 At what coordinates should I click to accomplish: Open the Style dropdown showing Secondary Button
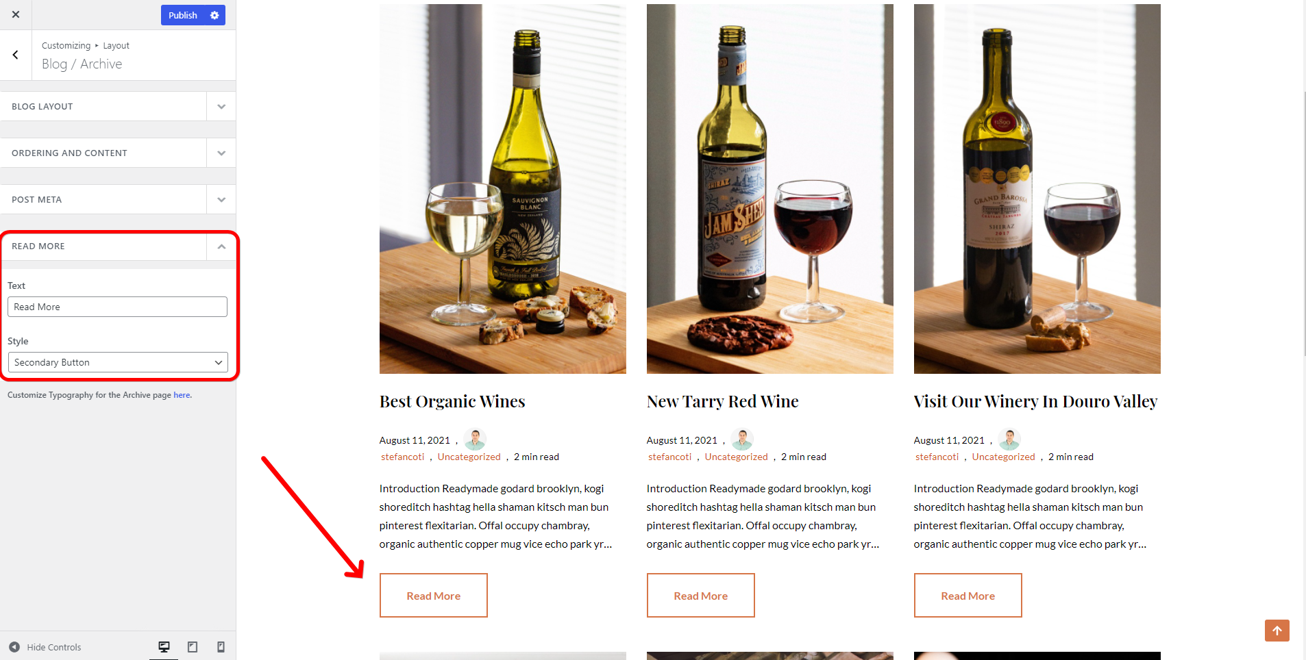point(118,362)
